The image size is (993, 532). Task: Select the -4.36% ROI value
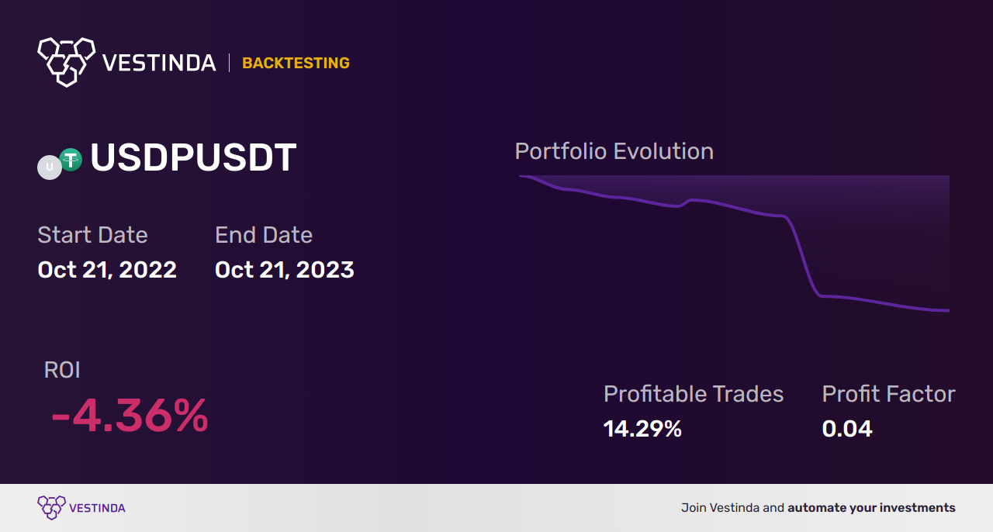click(x=130, y=416)
